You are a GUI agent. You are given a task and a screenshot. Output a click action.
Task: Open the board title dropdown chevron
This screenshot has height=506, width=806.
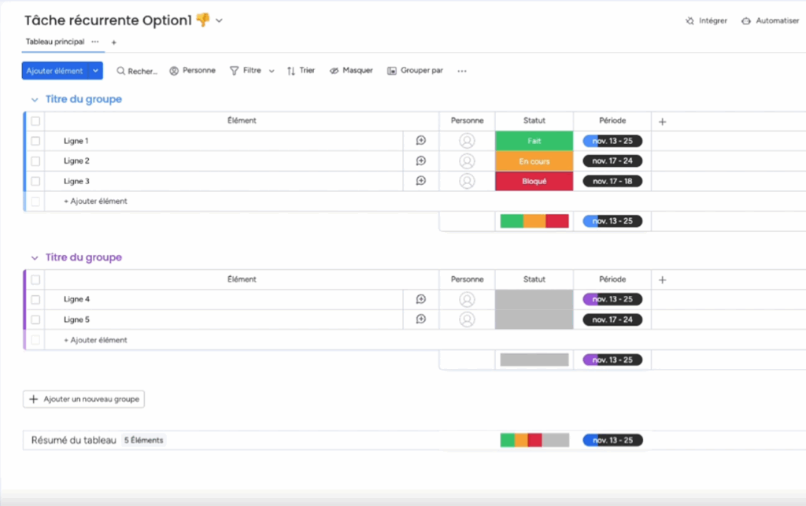pyautogui.click(x=219, y=20)
